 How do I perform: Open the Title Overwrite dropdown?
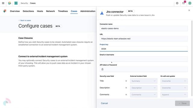coord(174,81)
